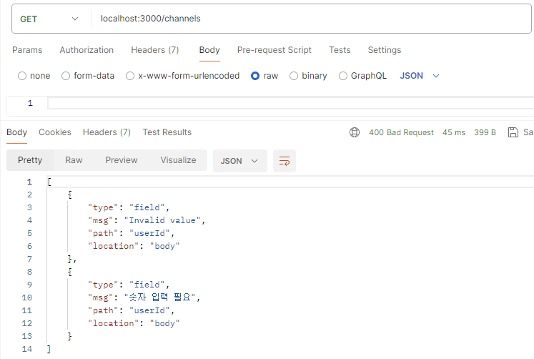Switch to the Tests tab
Viewport: 534px width, 359px height.
click(340, 50)
